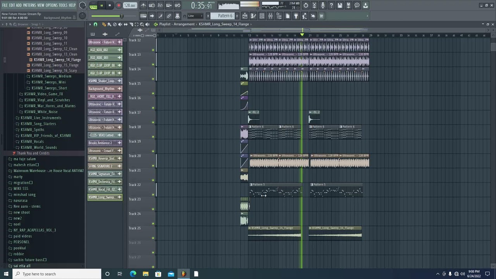
Task: Open the Playlist view icon
Action: (x=245, y=16)
